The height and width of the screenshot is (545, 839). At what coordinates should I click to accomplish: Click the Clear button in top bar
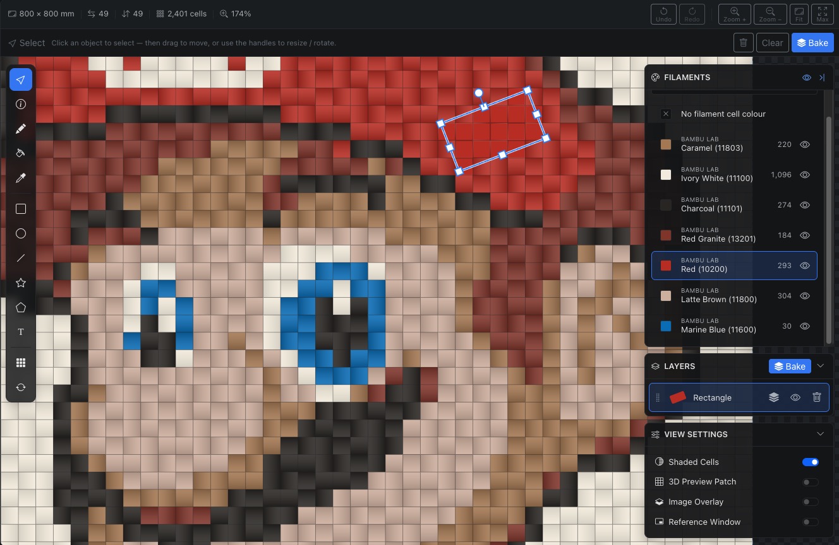(773, 43)
